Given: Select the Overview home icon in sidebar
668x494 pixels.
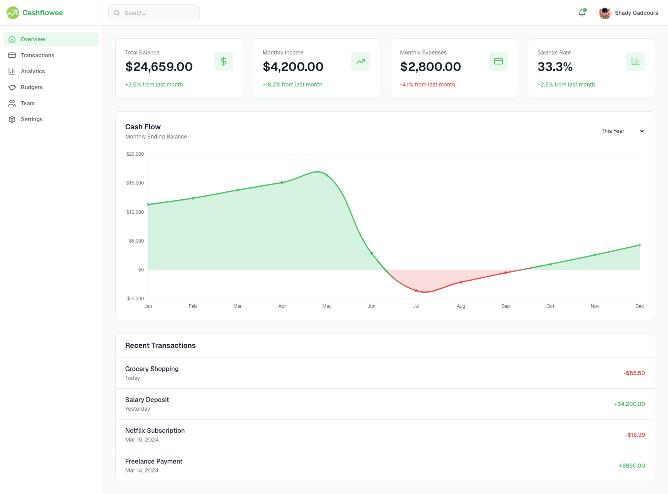Looking at the screenshot, I should [x=12, y=39].
